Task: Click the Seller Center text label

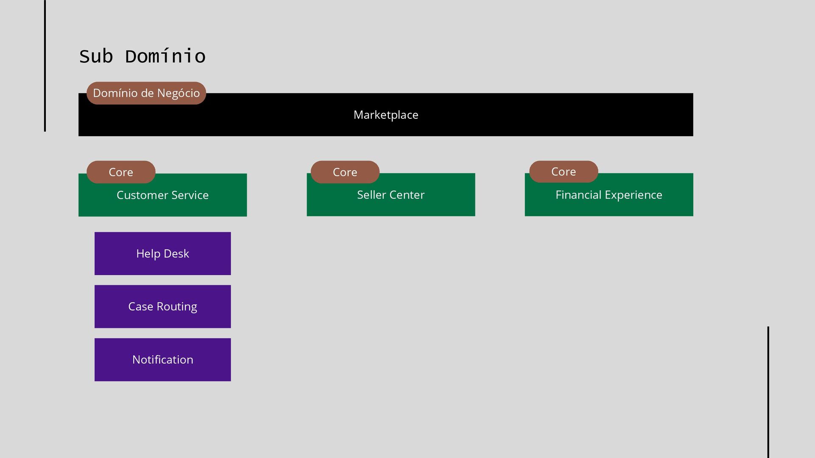Action: click(x=391, y=195)
